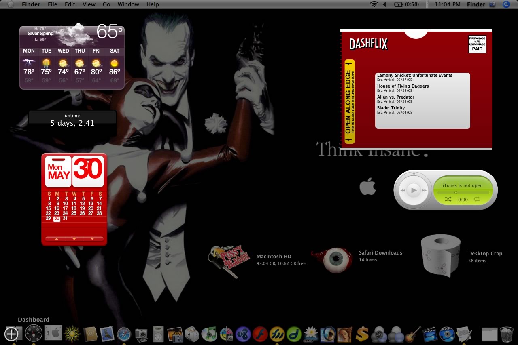Open iMovie clapperboard icon in dock

point(430,334)
